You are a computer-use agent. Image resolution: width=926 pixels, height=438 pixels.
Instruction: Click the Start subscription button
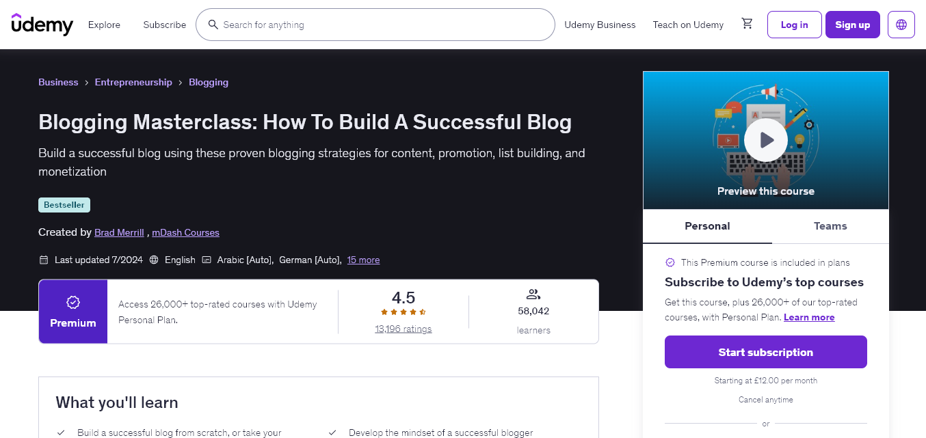(766, 352)
